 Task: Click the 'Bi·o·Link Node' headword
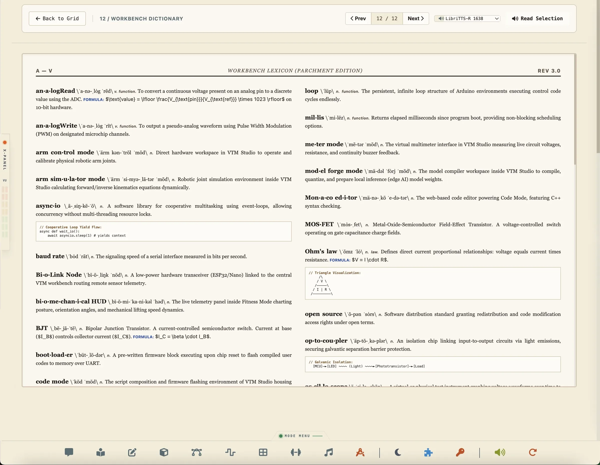[x=59, y=275]
